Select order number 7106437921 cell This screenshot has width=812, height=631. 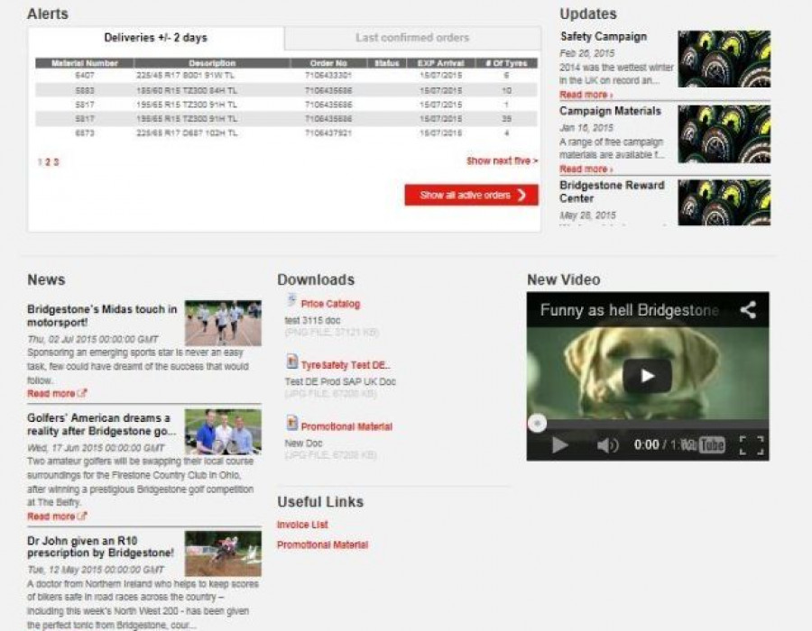point(328,133)
